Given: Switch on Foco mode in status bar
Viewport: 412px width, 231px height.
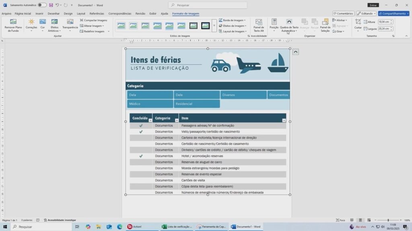Looking at the screenshot, I should click(340, 220).
